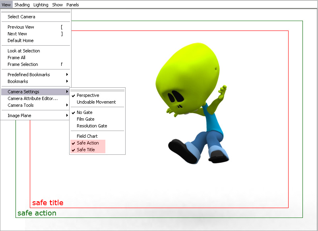This screenshot has height=231, width=318.
Task: Open Camera Attribute Editor
Action: coord(33,98)
